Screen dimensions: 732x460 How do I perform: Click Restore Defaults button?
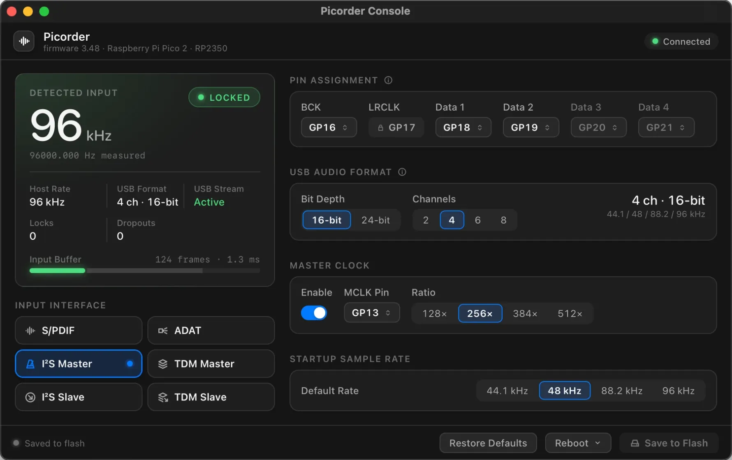(x=488, y=443)
